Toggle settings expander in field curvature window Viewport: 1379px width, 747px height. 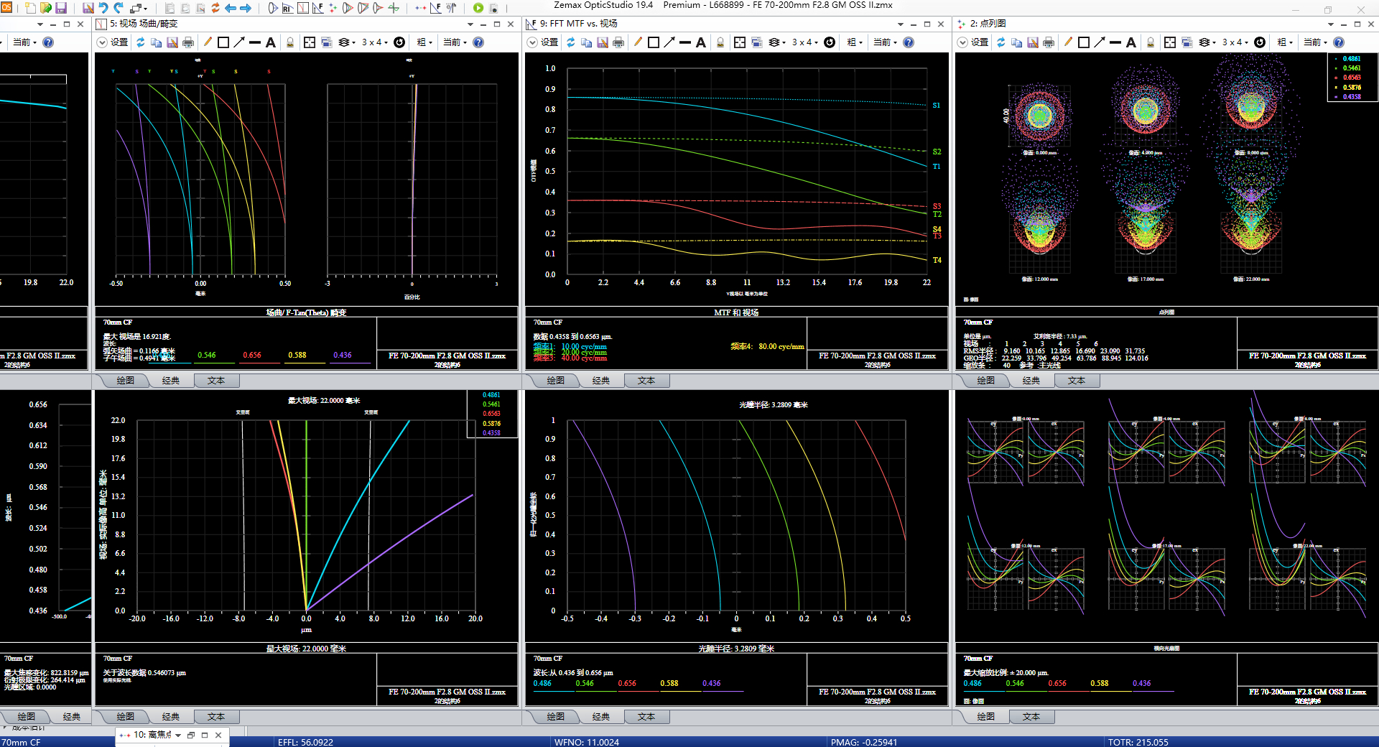click(102, 42)
